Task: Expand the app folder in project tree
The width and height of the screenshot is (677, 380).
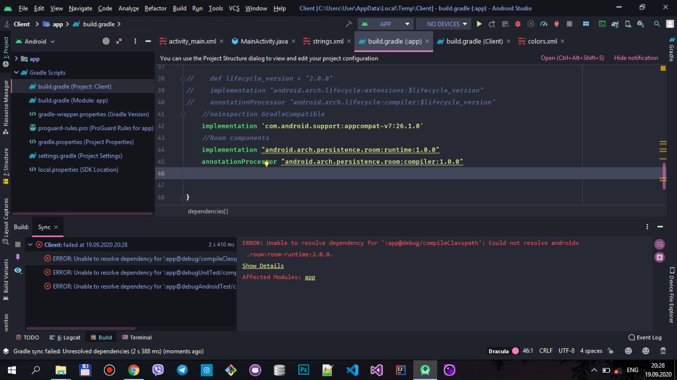Action: click(x=16, y=59)
